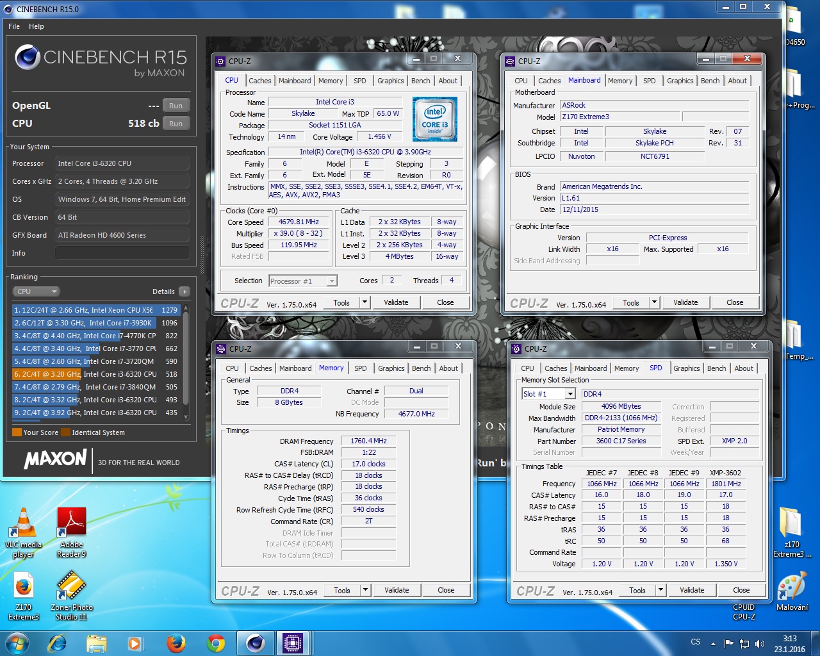Open Zoner Photo Studio 11 shortcut
This screenshot has height=656, width=820.
[x=73, y=596]
